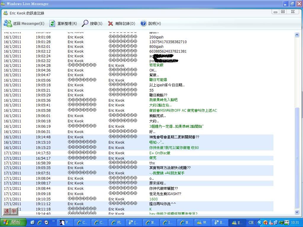The width and height of the screenshot is (303, 227).
Task: Select message '你仲未做?我可以幫你做埋 收80'
Action: click(174, 147)
